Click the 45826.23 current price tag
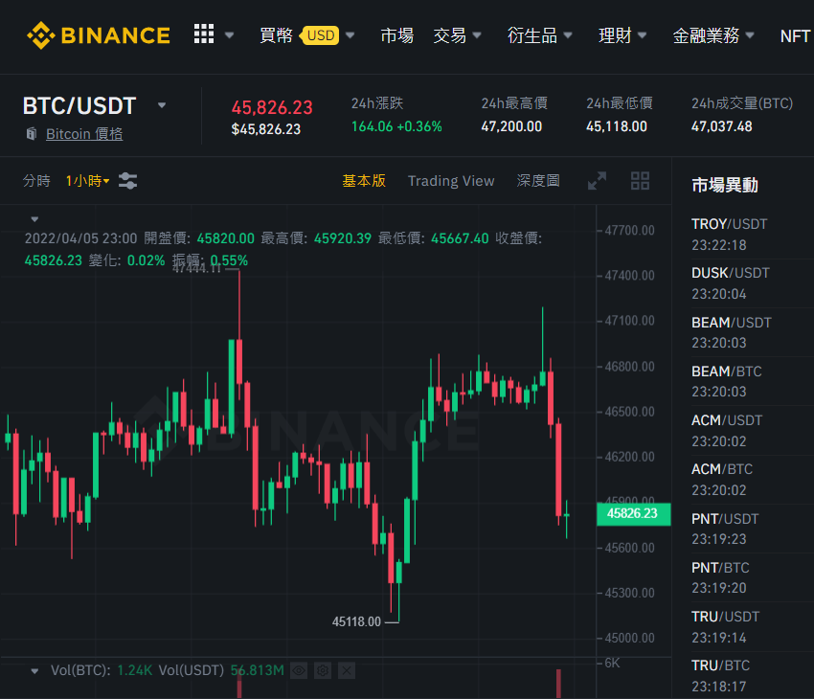The width and height of the screenshot is (814, 699). 633,514
